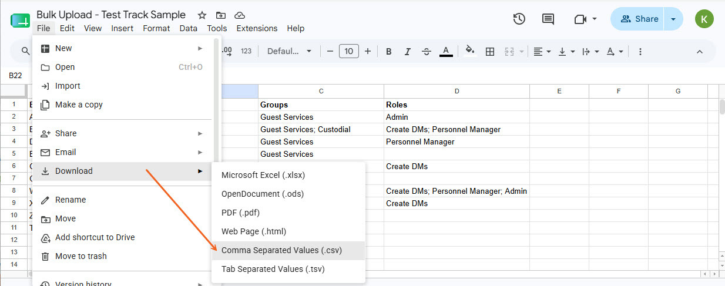The image size is (725, 286).
Task: Choose Rename in the File menu
Action: point(122,200)
